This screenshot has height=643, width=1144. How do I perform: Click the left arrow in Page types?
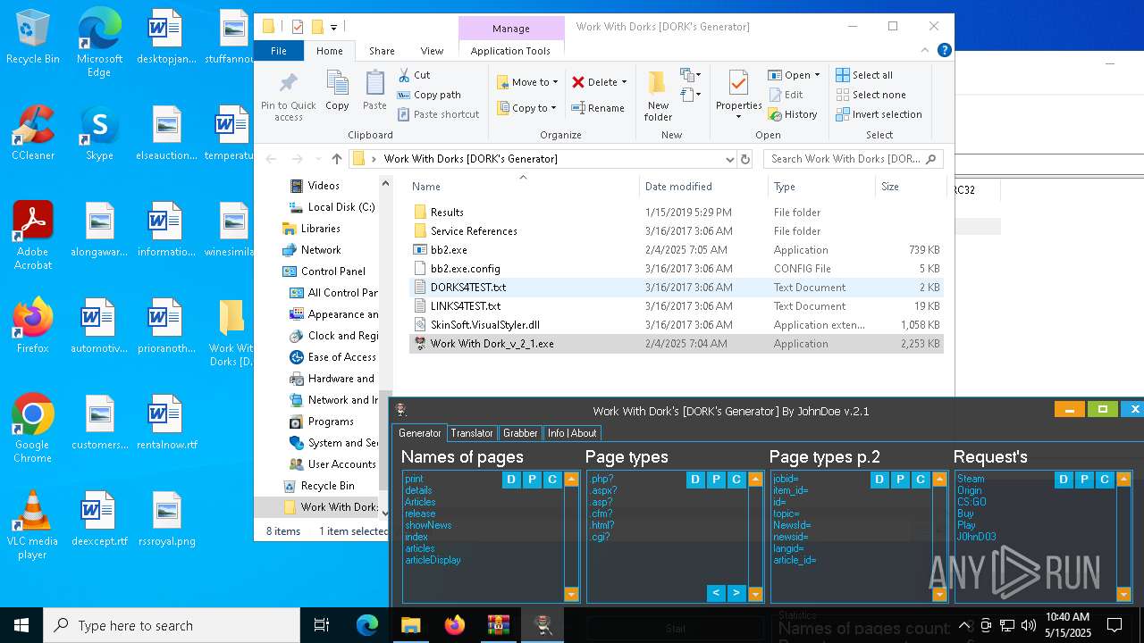(716, 593)
